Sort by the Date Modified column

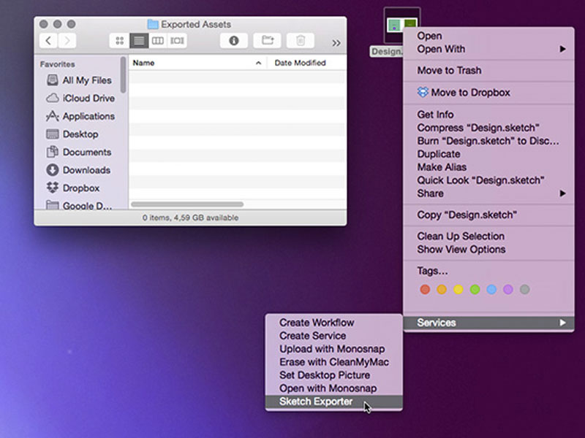tap(306, 63)
